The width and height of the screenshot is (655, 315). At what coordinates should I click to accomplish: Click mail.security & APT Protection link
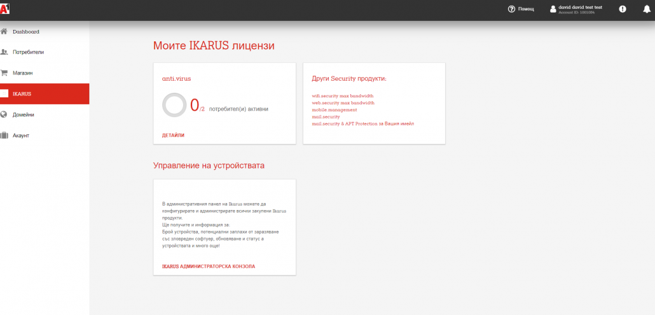coord(362,123)
